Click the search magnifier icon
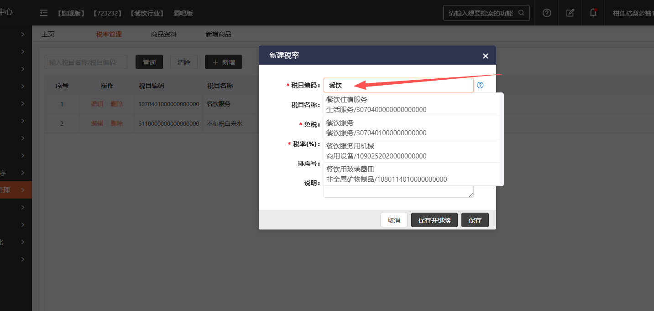This screenshot has height=311, width=654. tap(521, 13)
